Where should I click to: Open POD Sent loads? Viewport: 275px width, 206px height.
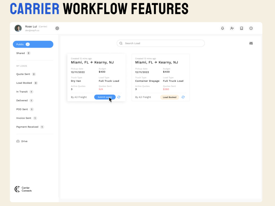tap(25, 109)
